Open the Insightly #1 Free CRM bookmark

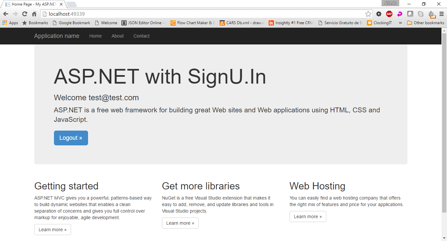(291, 23)
